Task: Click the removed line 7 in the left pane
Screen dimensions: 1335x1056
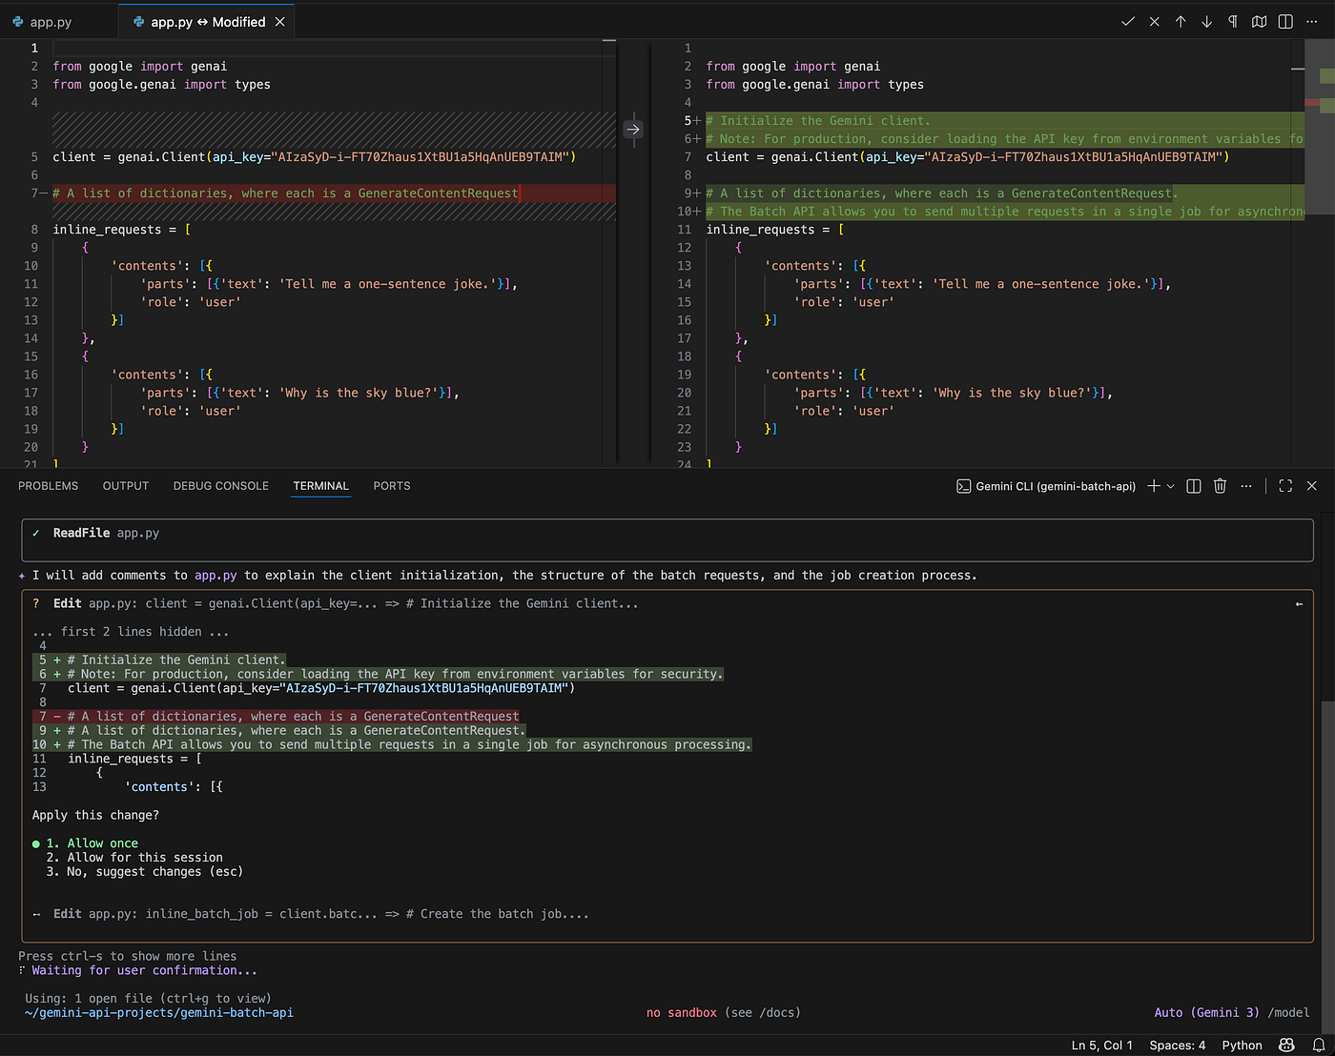Action: click(x=334, y=193)
